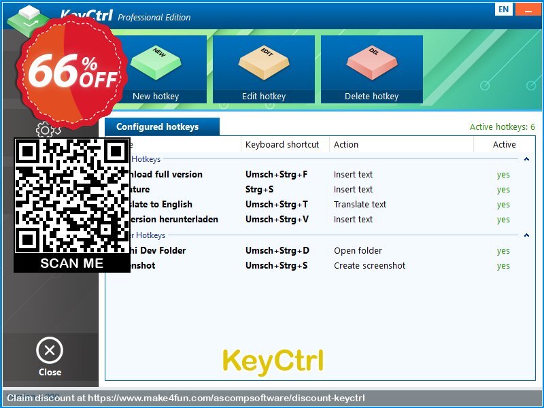544x408 pixels.
Task: Click 'yes' in the Translate text row
Action: coord(503,205)
